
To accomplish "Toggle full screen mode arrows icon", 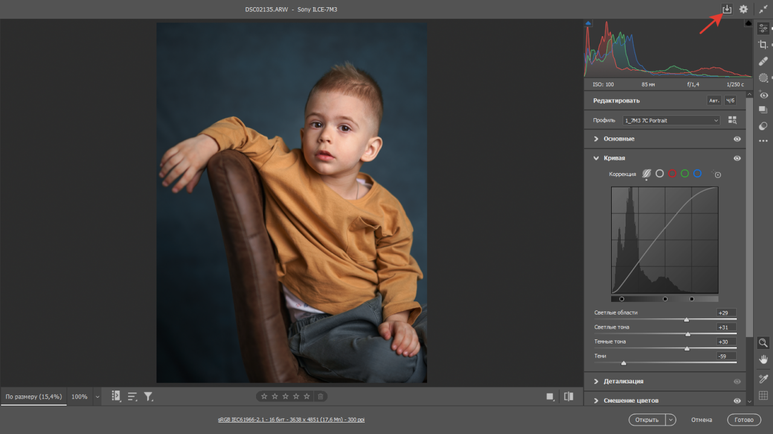I will tap(763, 10).
